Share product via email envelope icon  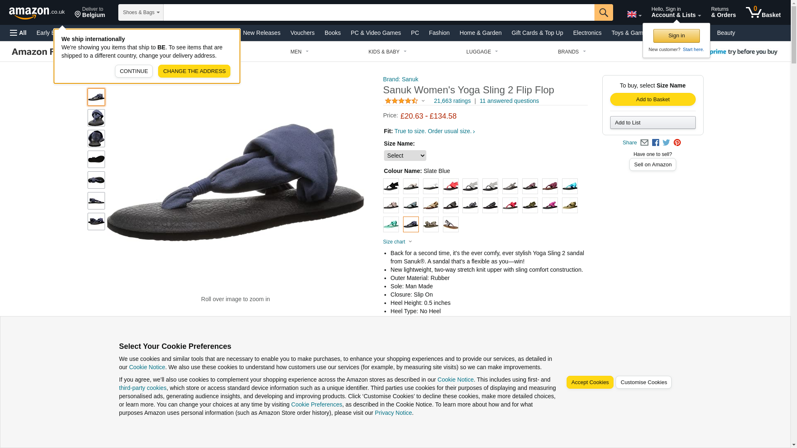coord(644,143)
